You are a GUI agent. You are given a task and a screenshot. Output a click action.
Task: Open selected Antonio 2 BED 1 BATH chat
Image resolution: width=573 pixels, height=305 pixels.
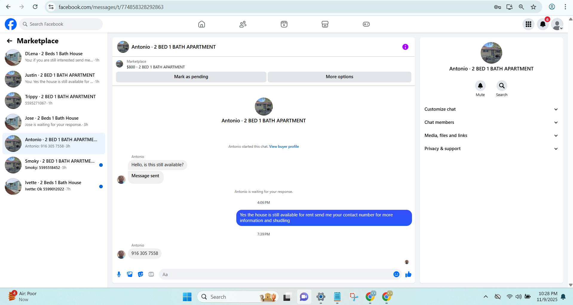click(x=54, y=143)
